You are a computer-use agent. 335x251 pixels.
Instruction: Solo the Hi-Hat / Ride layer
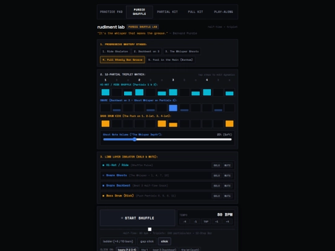[x=217, y=165]
